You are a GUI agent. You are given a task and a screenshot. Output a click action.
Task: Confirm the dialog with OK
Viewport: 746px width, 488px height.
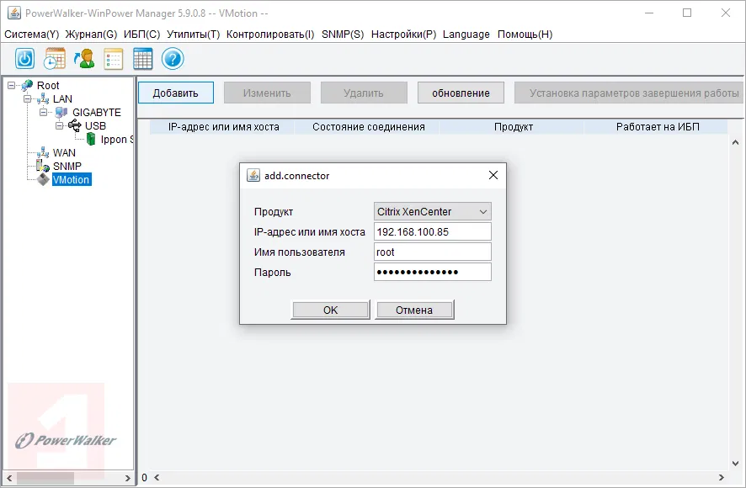pyautogui.click(x=330, y=310)
